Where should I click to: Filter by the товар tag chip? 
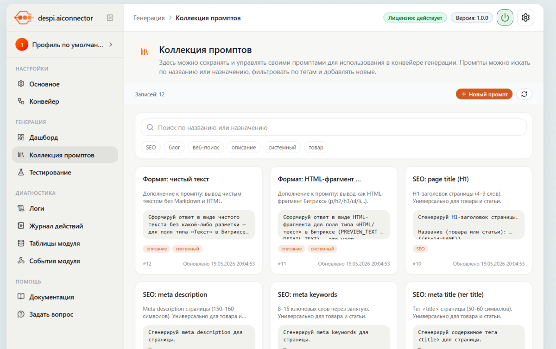point(316,147)
